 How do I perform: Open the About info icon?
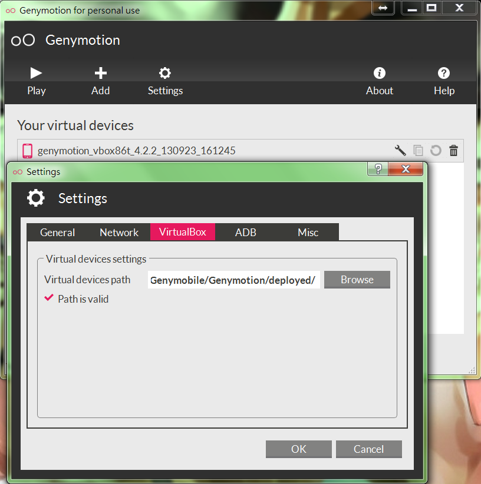(x=380, y=81)
